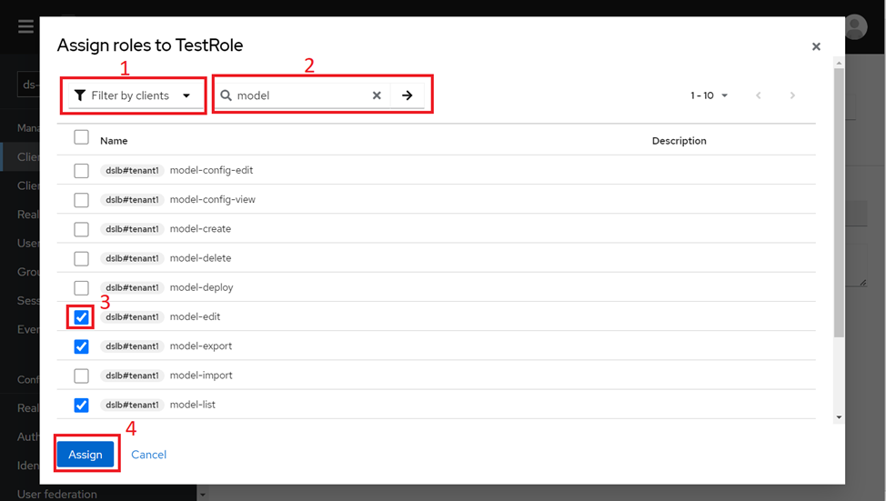This screenshot has height=501, width=886.
Task: Click the hamburger menu icon
Action: 25,26
